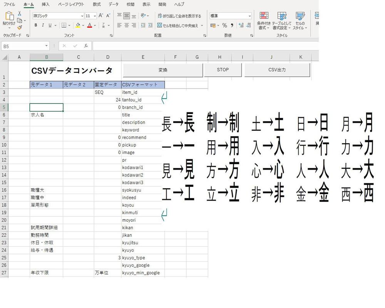Click inside the formula bar
The height and width of the screenshot is (308, 385).
click(206, 46)
